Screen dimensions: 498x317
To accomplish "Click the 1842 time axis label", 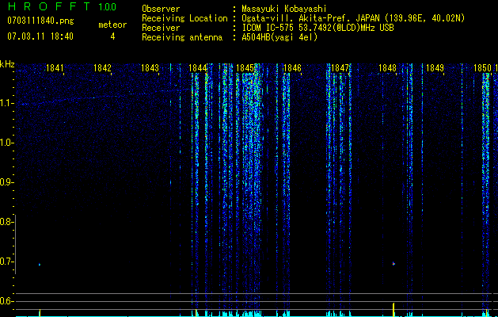I will pyautogui.click(x=102, y=68).
